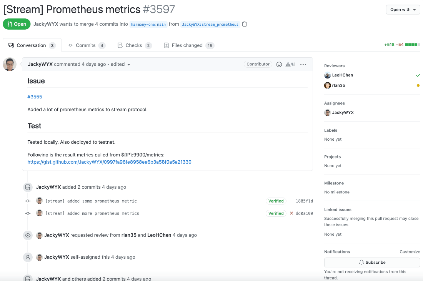This screenshot has height=281, width=423.
Task: Click the avatar in the self-assigned event
Action: coord(39,257)
